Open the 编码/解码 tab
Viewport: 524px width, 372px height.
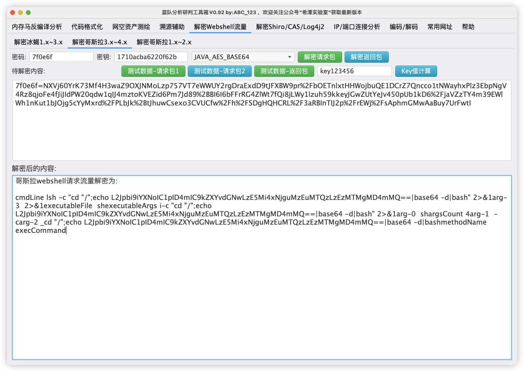coord(404,27)
